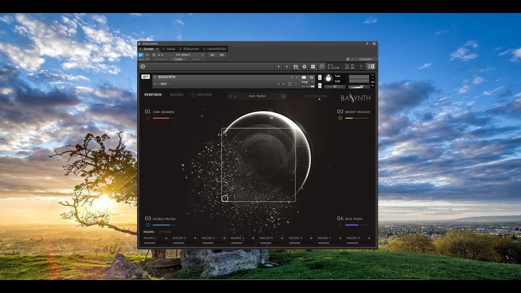521x293 pixels.
Task: Open dropdown arrow next to Console 1
Action: [x=352, y=59]
